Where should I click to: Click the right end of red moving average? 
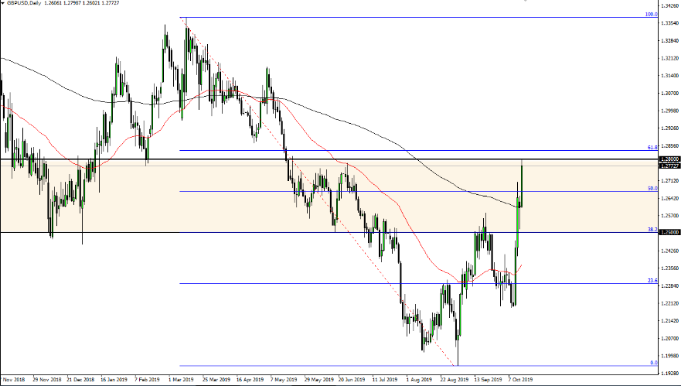tap(521, 265)
